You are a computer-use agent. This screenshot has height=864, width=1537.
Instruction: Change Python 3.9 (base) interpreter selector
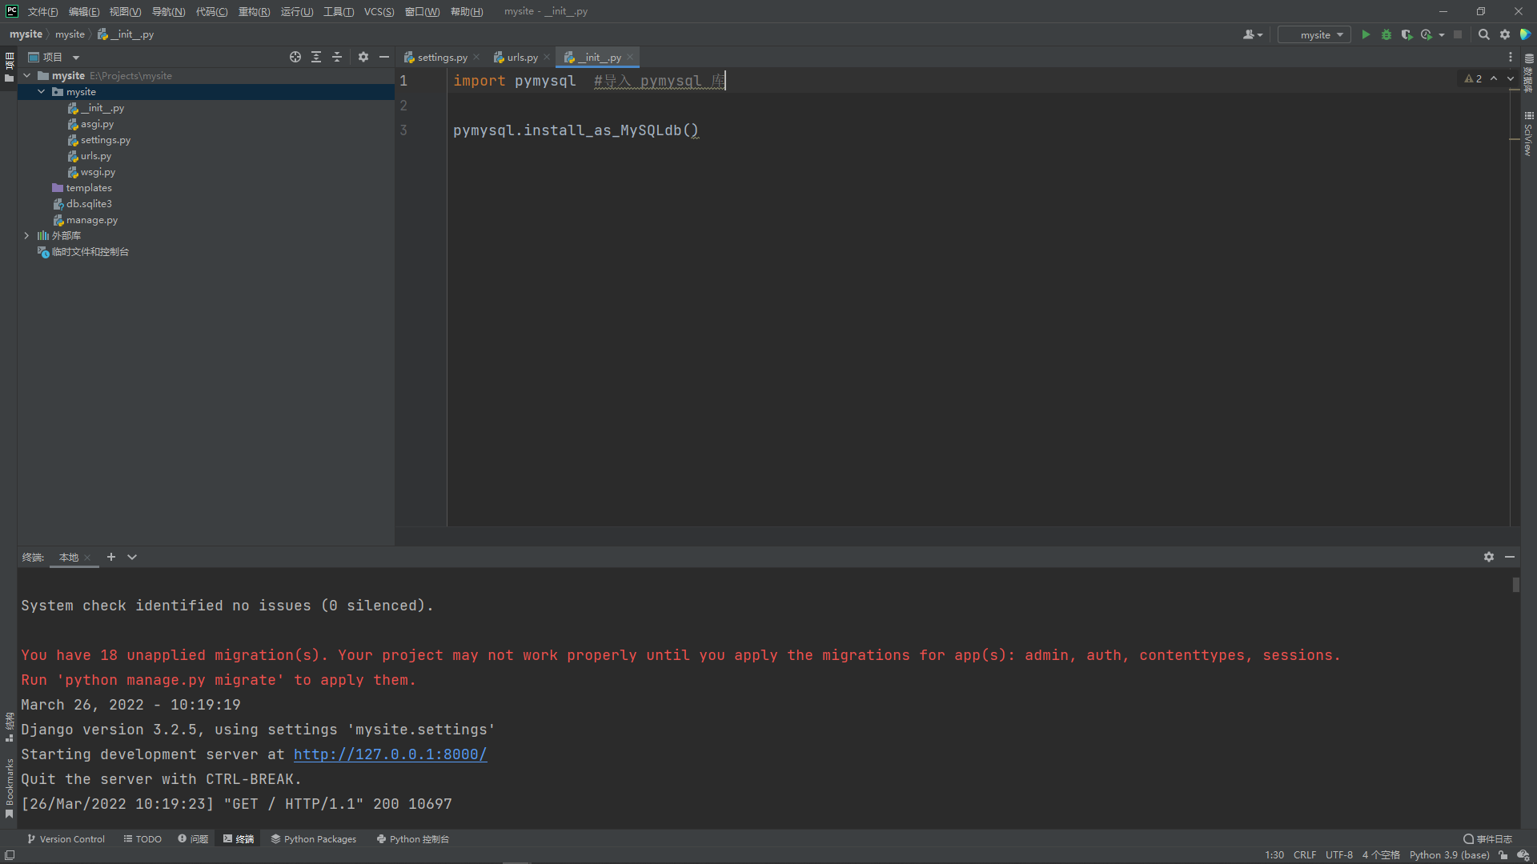[1450, 855]
